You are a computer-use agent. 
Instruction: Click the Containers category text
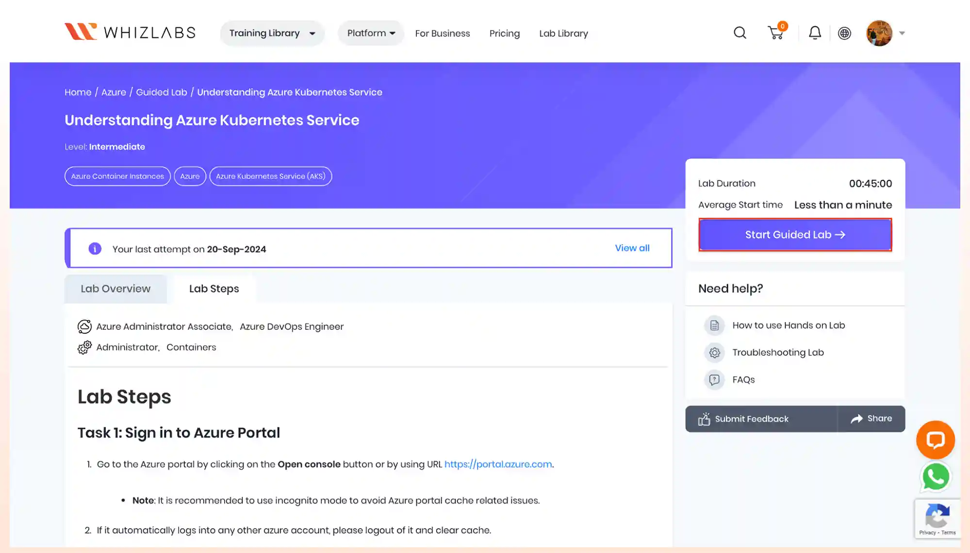coord(191,347)
